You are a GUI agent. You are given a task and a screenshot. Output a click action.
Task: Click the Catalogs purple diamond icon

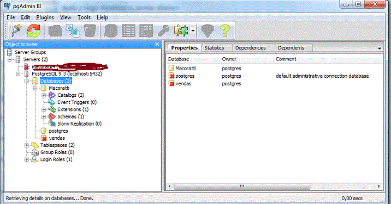52,95
